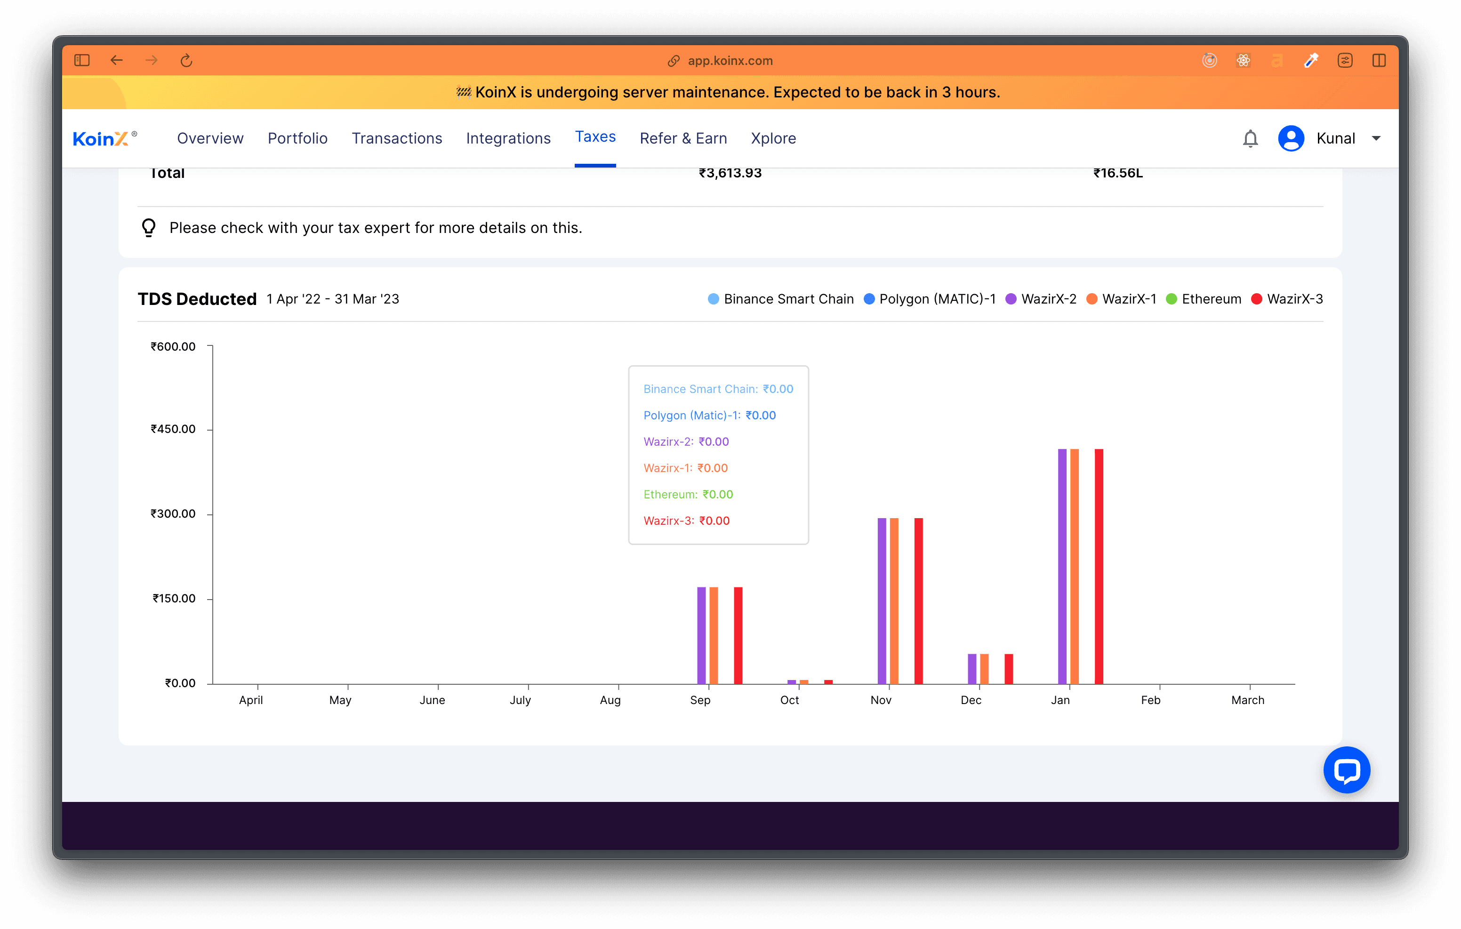Go back using browser back arrow
1461x929 pixels.
click(x=116, y=60)
